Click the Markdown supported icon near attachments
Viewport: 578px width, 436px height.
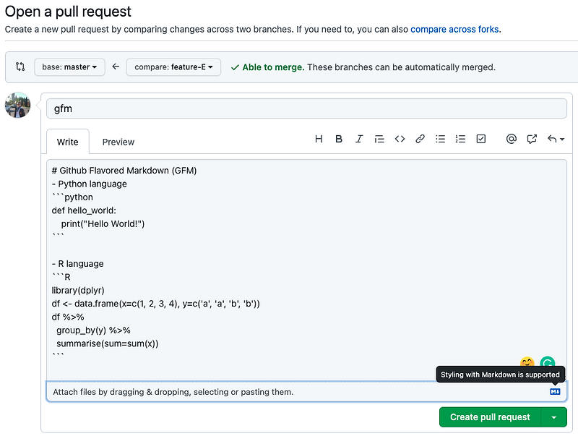coord(555,391)
